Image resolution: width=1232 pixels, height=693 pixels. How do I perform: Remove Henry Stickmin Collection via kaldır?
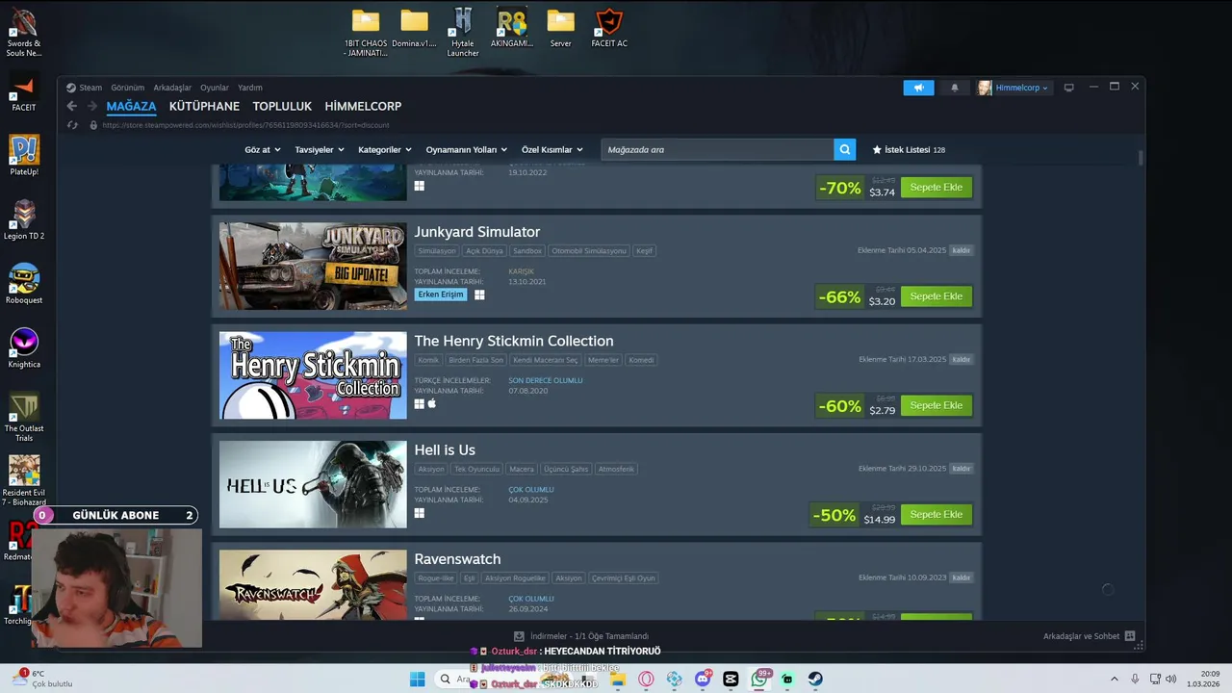coord(961,360)
